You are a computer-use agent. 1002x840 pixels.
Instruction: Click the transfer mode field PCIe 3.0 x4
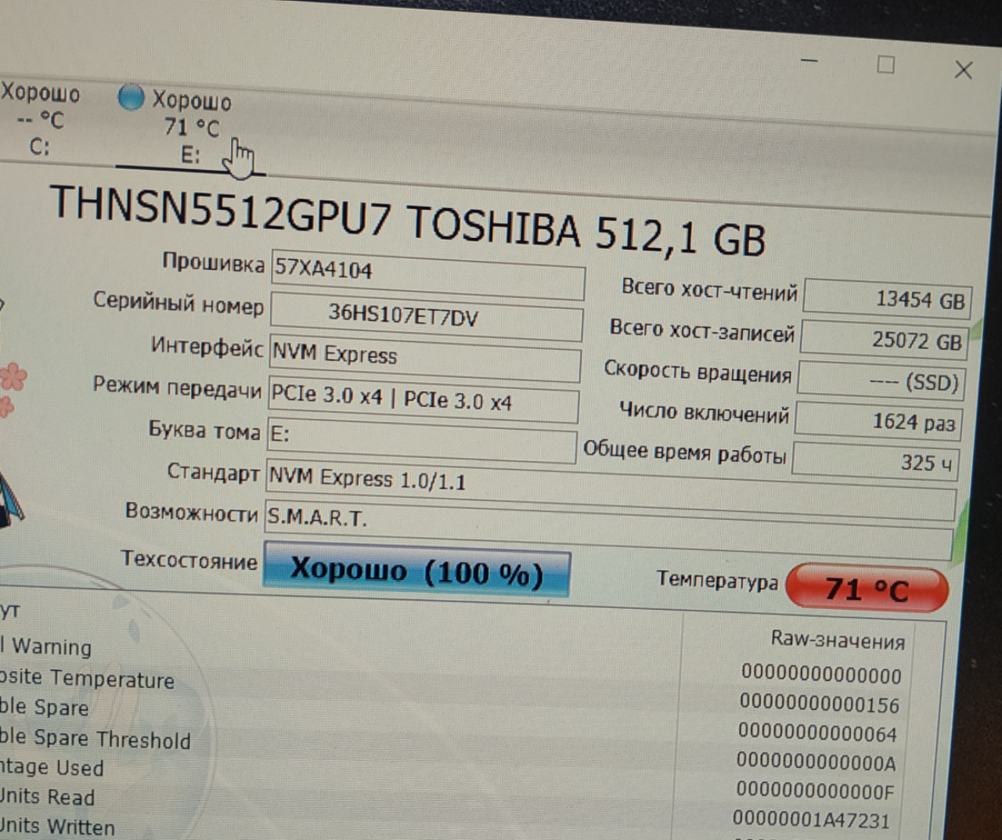click(x=423, y=400)
